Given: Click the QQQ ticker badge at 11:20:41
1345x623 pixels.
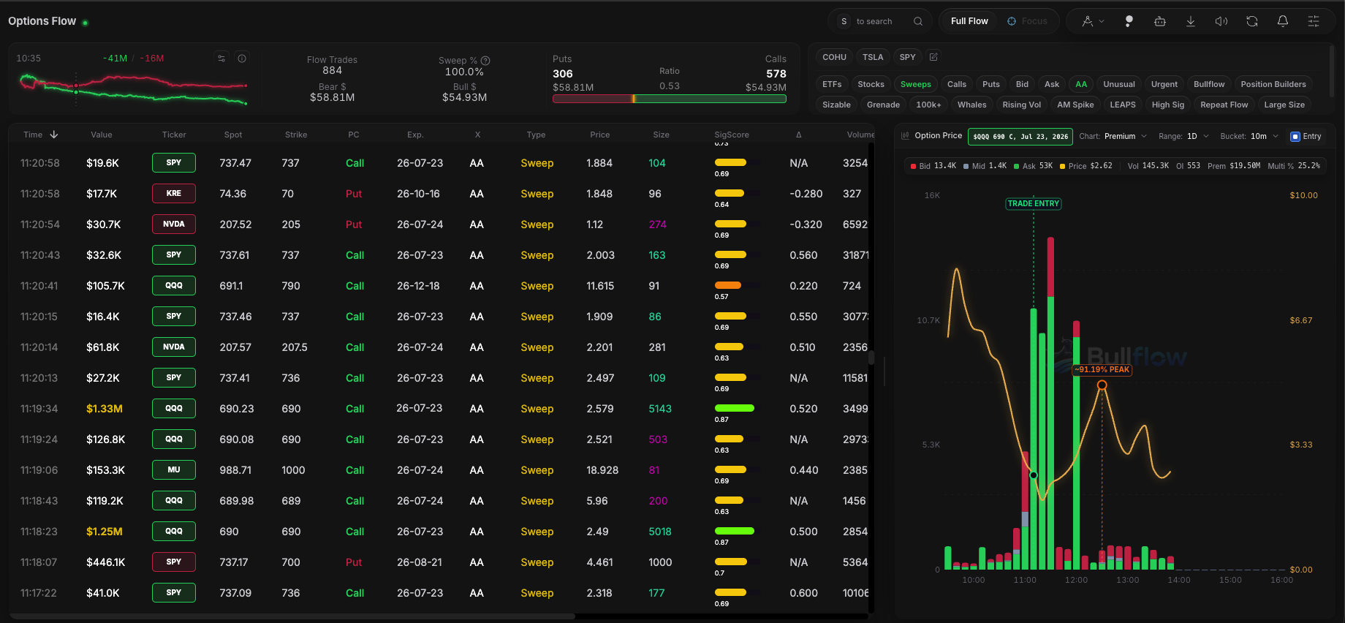Looking at the screenshot, I should point(174,286).
